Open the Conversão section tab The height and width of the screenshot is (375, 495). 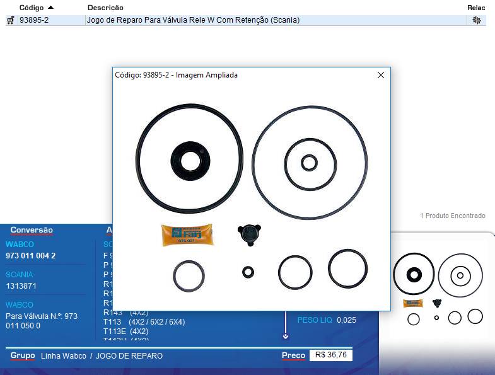pos(32,230)
